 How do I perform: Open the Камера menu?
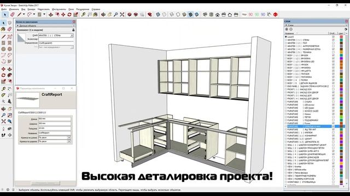[x=32, y=9]
